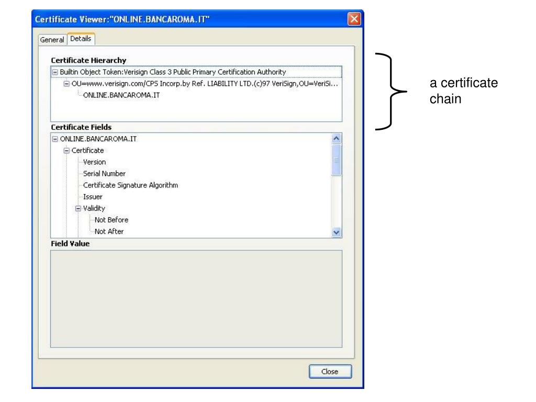The height and width of the screenshot is (402, 536).
Task: Select the Certificate Signature Algorithm field
Action: [130, 185]
